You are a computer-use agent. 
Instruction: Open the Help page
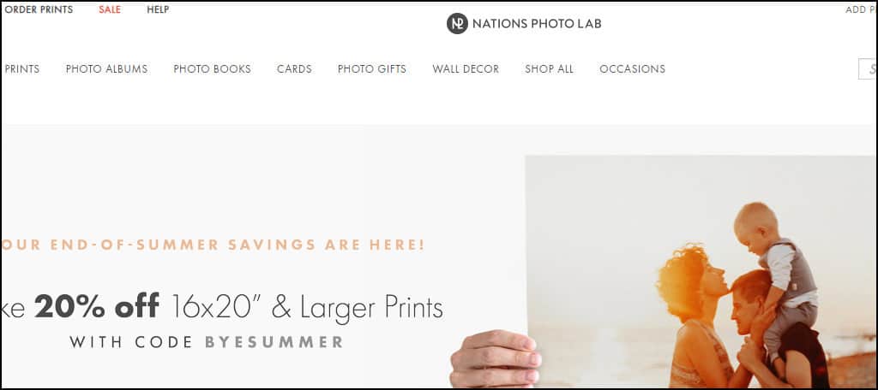point(158,9)
